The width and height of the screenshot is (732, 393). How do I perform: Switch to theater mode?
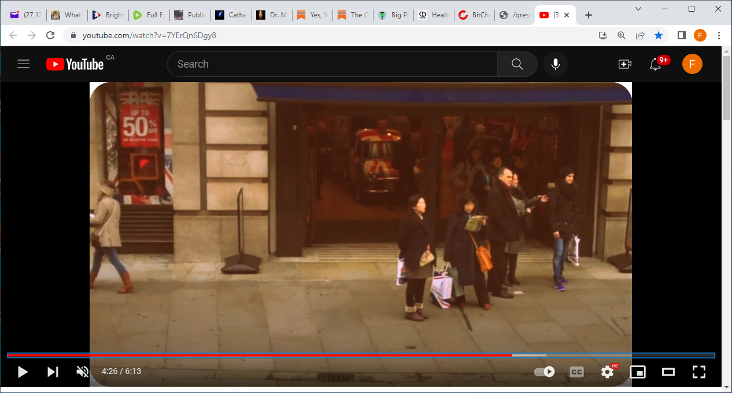pos(668,372)
